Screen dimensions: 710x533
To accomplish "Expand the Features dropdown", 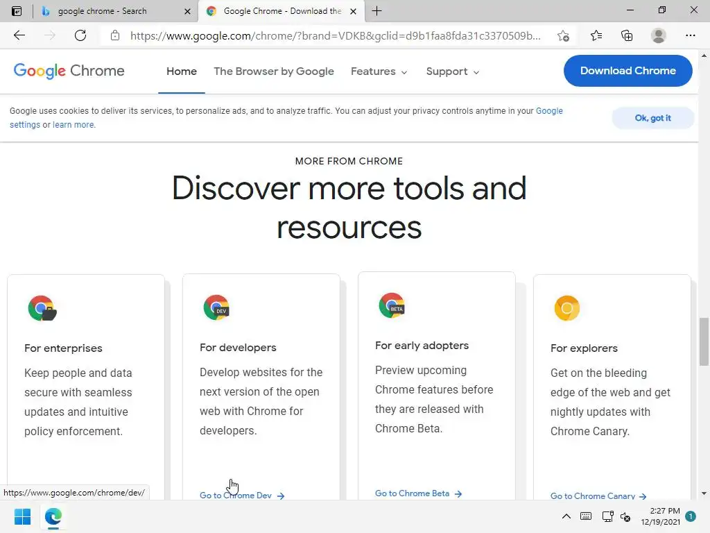I will click(x=379, y=71).
